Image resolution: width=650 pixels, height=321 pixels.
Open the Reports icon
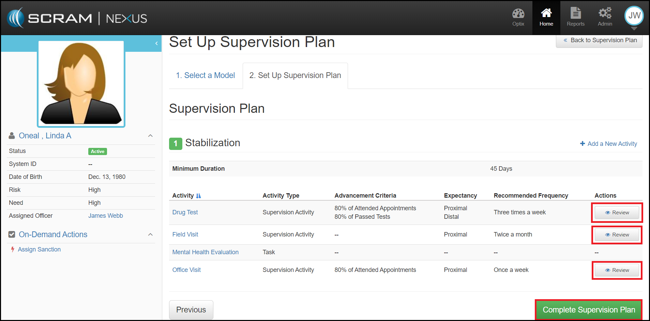(x=575, y=14)
